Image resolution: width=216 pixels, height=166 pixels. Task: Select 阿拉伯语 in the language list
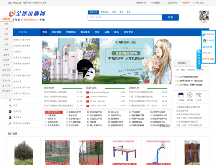click(6, 70)
